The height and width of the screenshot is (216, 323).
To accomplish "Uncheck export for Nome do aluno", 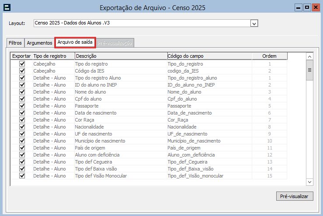I will tap(22, 92).
